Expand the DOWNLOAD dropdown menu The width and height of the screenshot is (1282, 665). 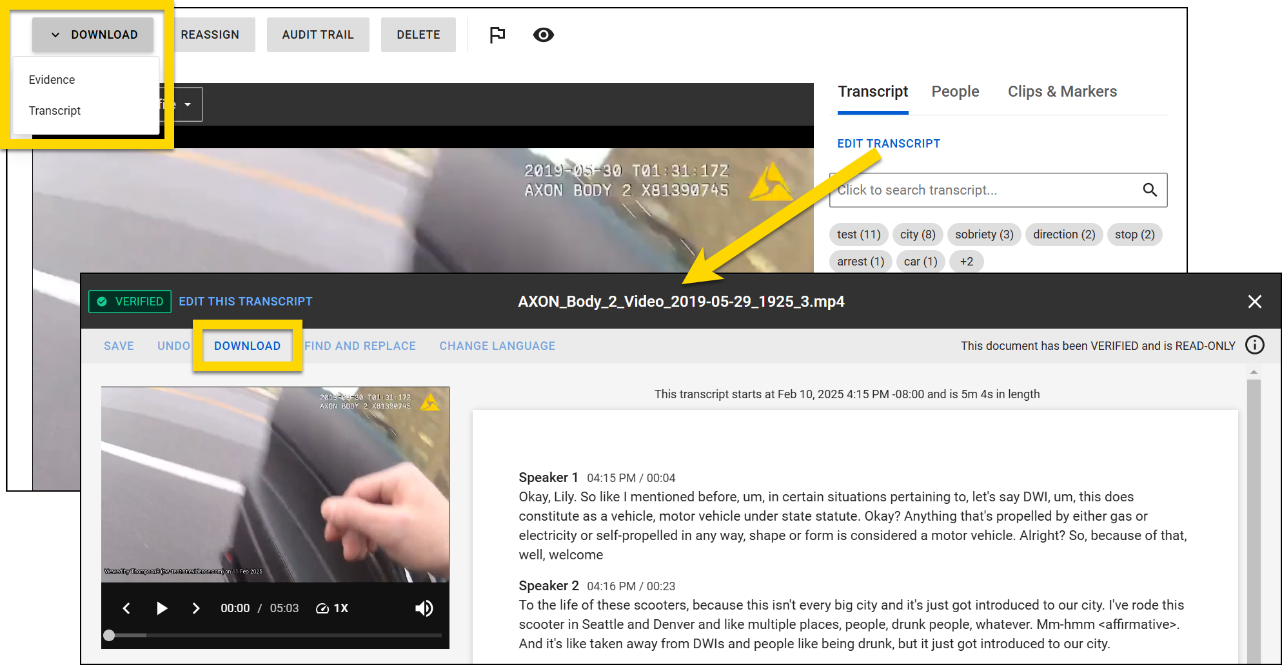coord(92,34)
